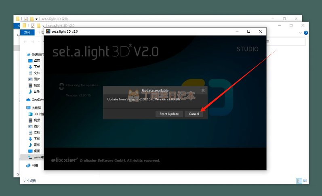Open 图片 under 快速访问

(34, 79)
